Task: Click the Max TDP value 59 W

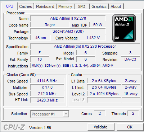Action: click(x=98, y=25)
